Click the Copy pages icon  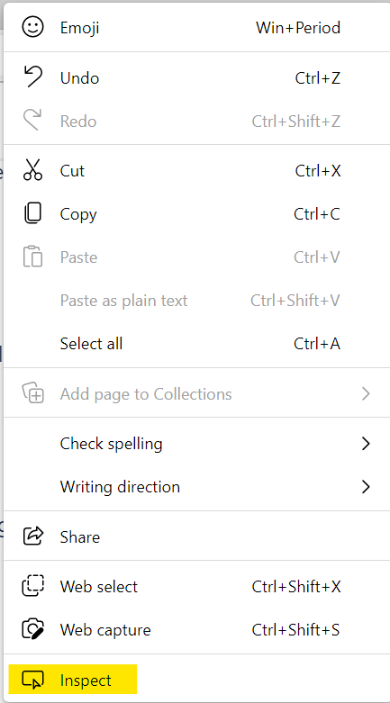32,214
